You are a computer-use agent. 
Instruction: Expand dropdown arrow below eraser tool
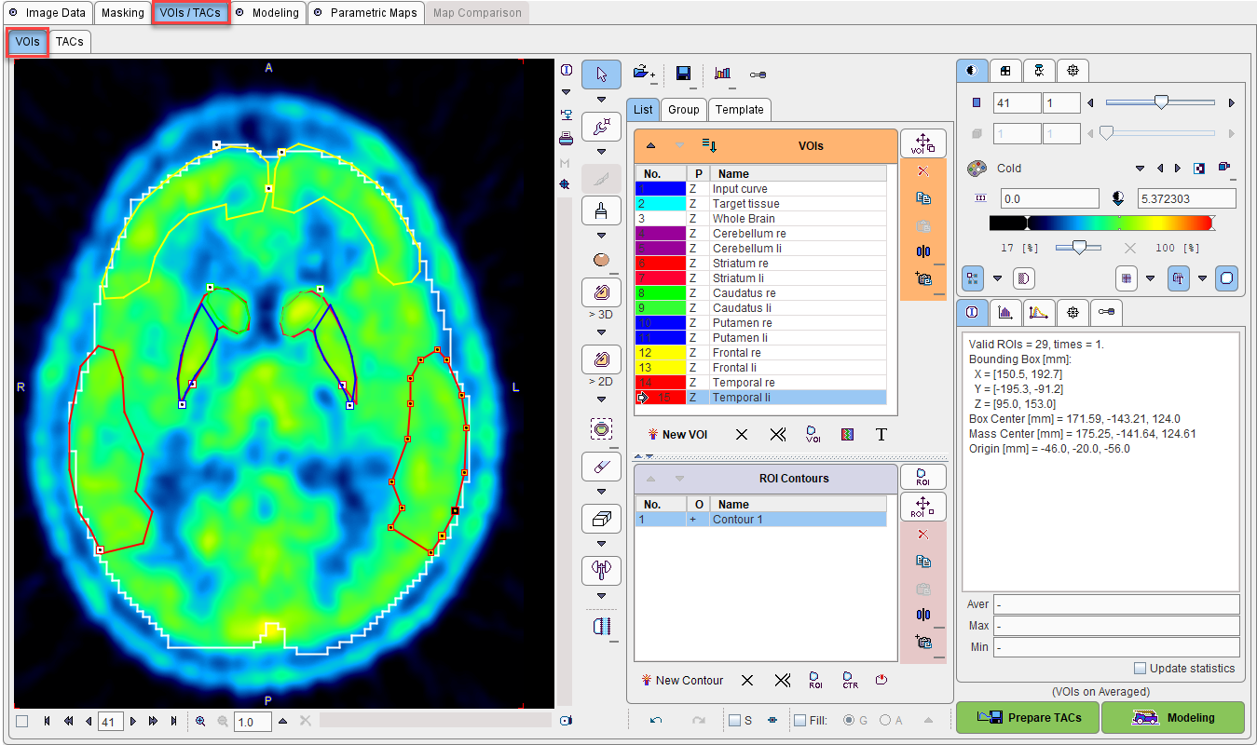601,492
